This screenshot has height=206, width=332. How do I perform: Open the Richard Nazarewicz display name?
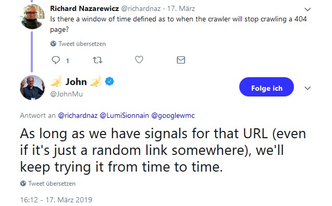coord(84,8)
